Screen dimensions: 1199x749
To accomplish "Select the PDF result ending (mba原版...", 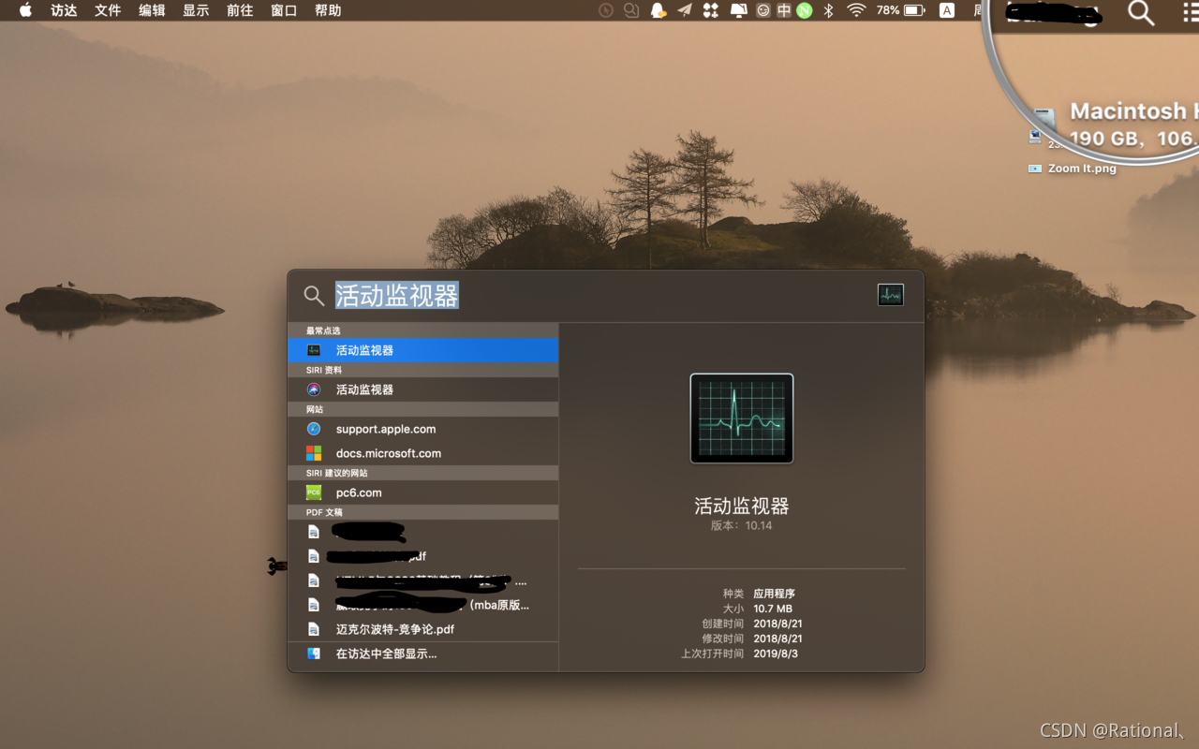I will (x=422, y=605).
